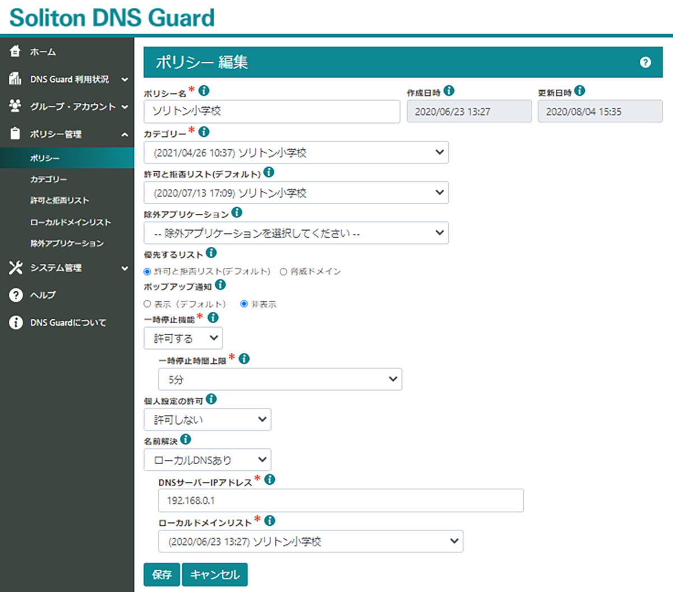673x592 pixels.
Task: Open the ローカルドメインリスト dropdown
Action: click(311, 541)
